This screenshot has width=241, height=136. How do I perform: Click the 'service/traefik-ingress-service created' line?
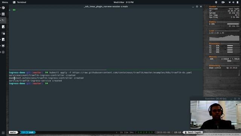click(35, 80)
